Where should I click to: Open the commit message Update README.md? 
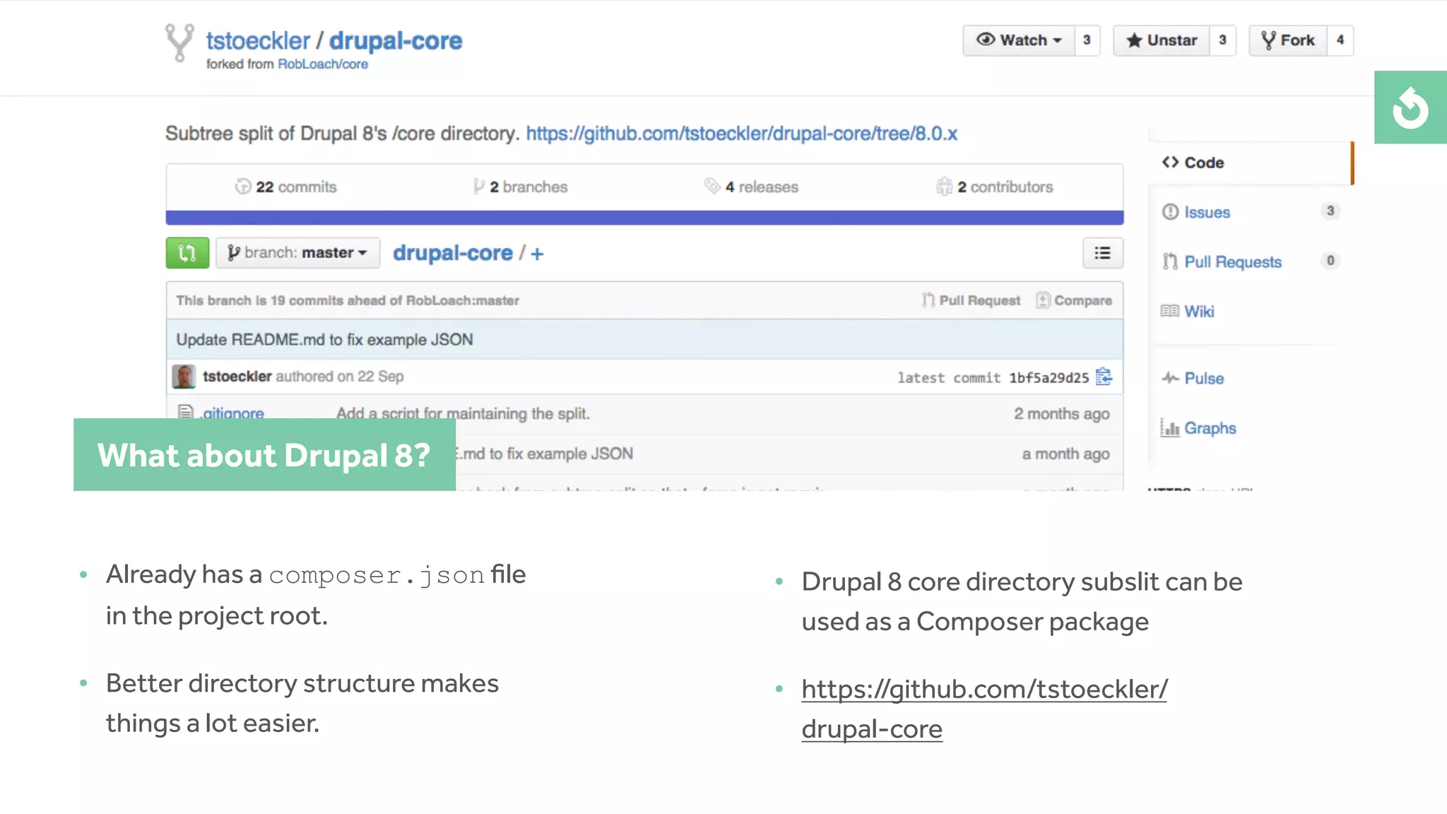coord(324,340)
